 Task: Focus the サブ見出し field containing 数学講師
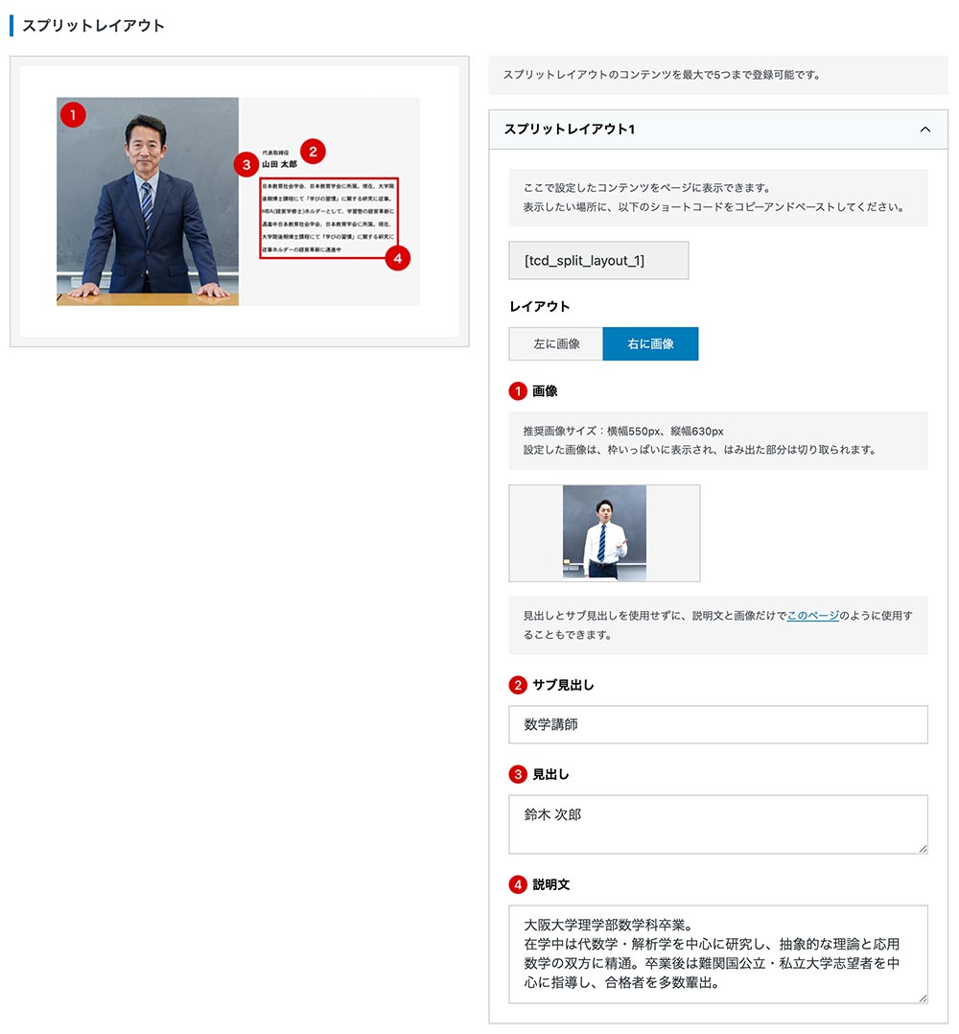point(717,725)
